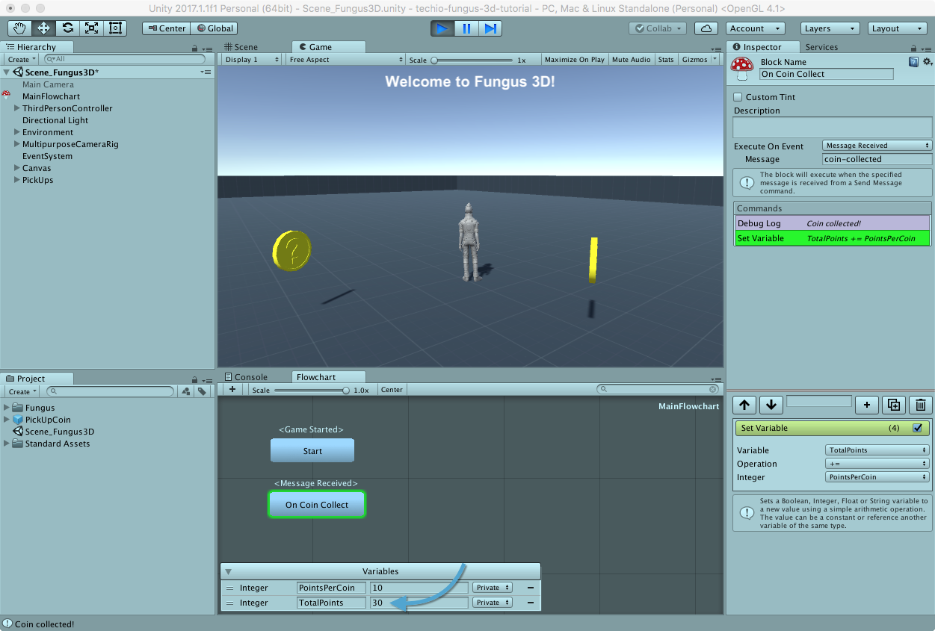The width and height of the screenshot is (935, 631).
Task: Move command down with arrow button
Action: click(x=771, y=405)
